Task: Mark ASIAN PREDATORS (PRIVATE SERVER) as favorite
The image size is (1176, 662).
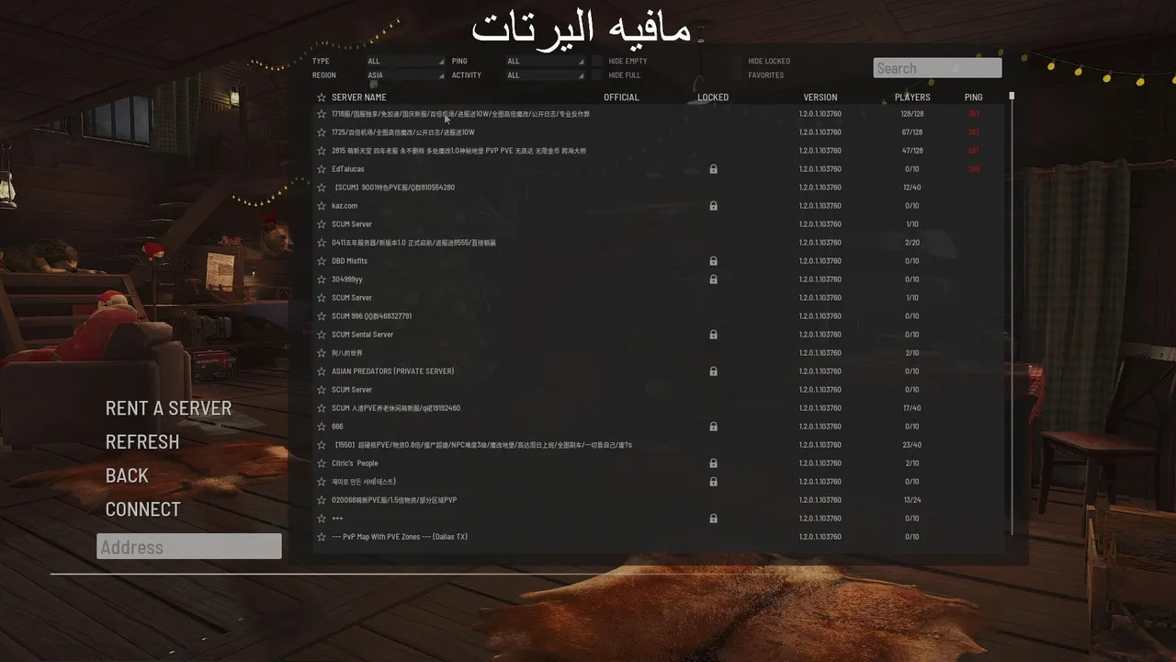Action: [x=322, y=371]
